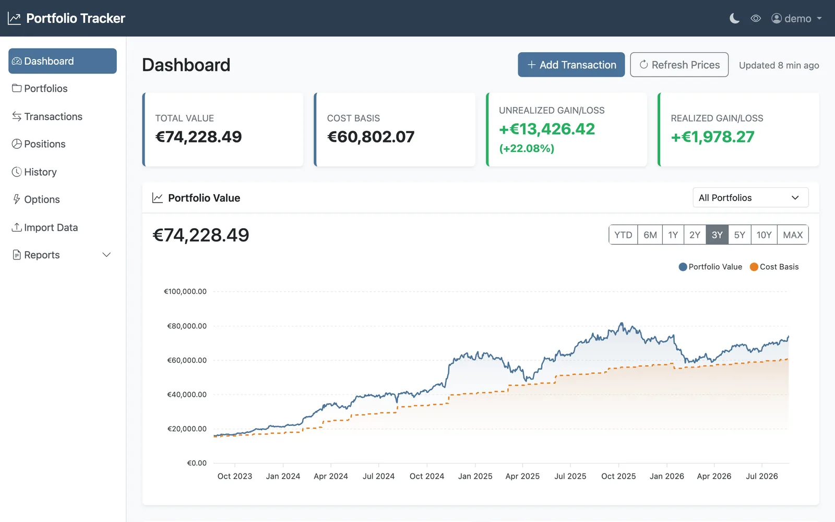This screenshot has height=522, width=835.
Task: Open Import Data in the sidebar
Action: pos(63,228)
